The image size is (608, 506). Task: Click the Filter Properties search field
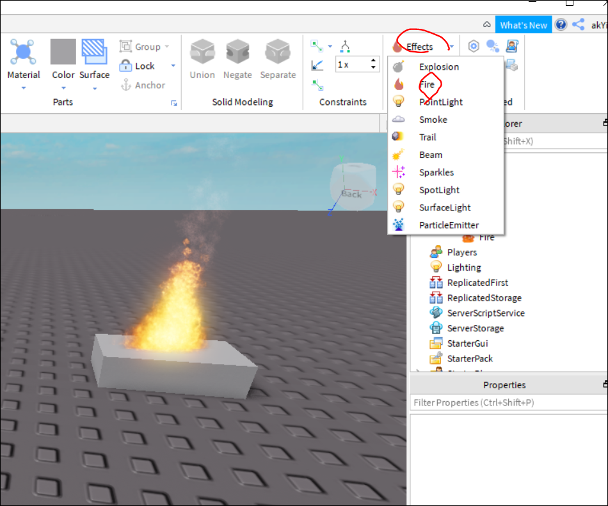click(x=509, y=402)
